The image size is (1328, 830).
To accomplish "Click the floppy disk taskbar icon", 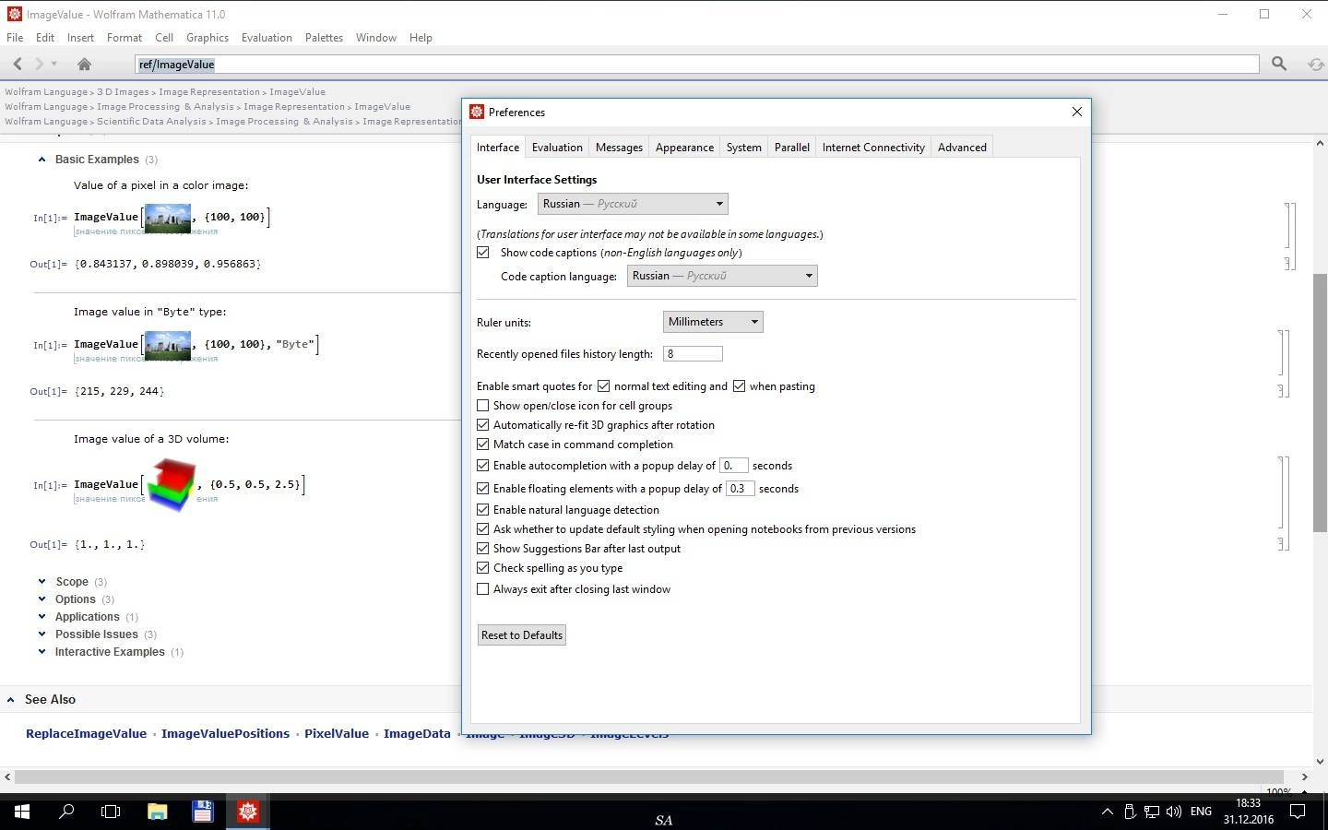I will (x=202, y=812).
